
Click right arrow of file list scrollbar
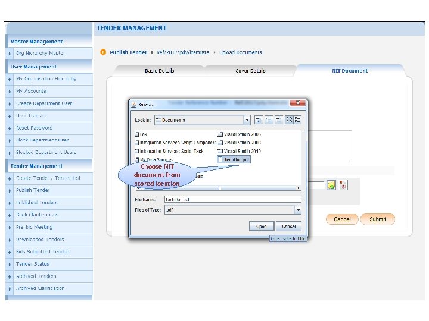(299, 188)
